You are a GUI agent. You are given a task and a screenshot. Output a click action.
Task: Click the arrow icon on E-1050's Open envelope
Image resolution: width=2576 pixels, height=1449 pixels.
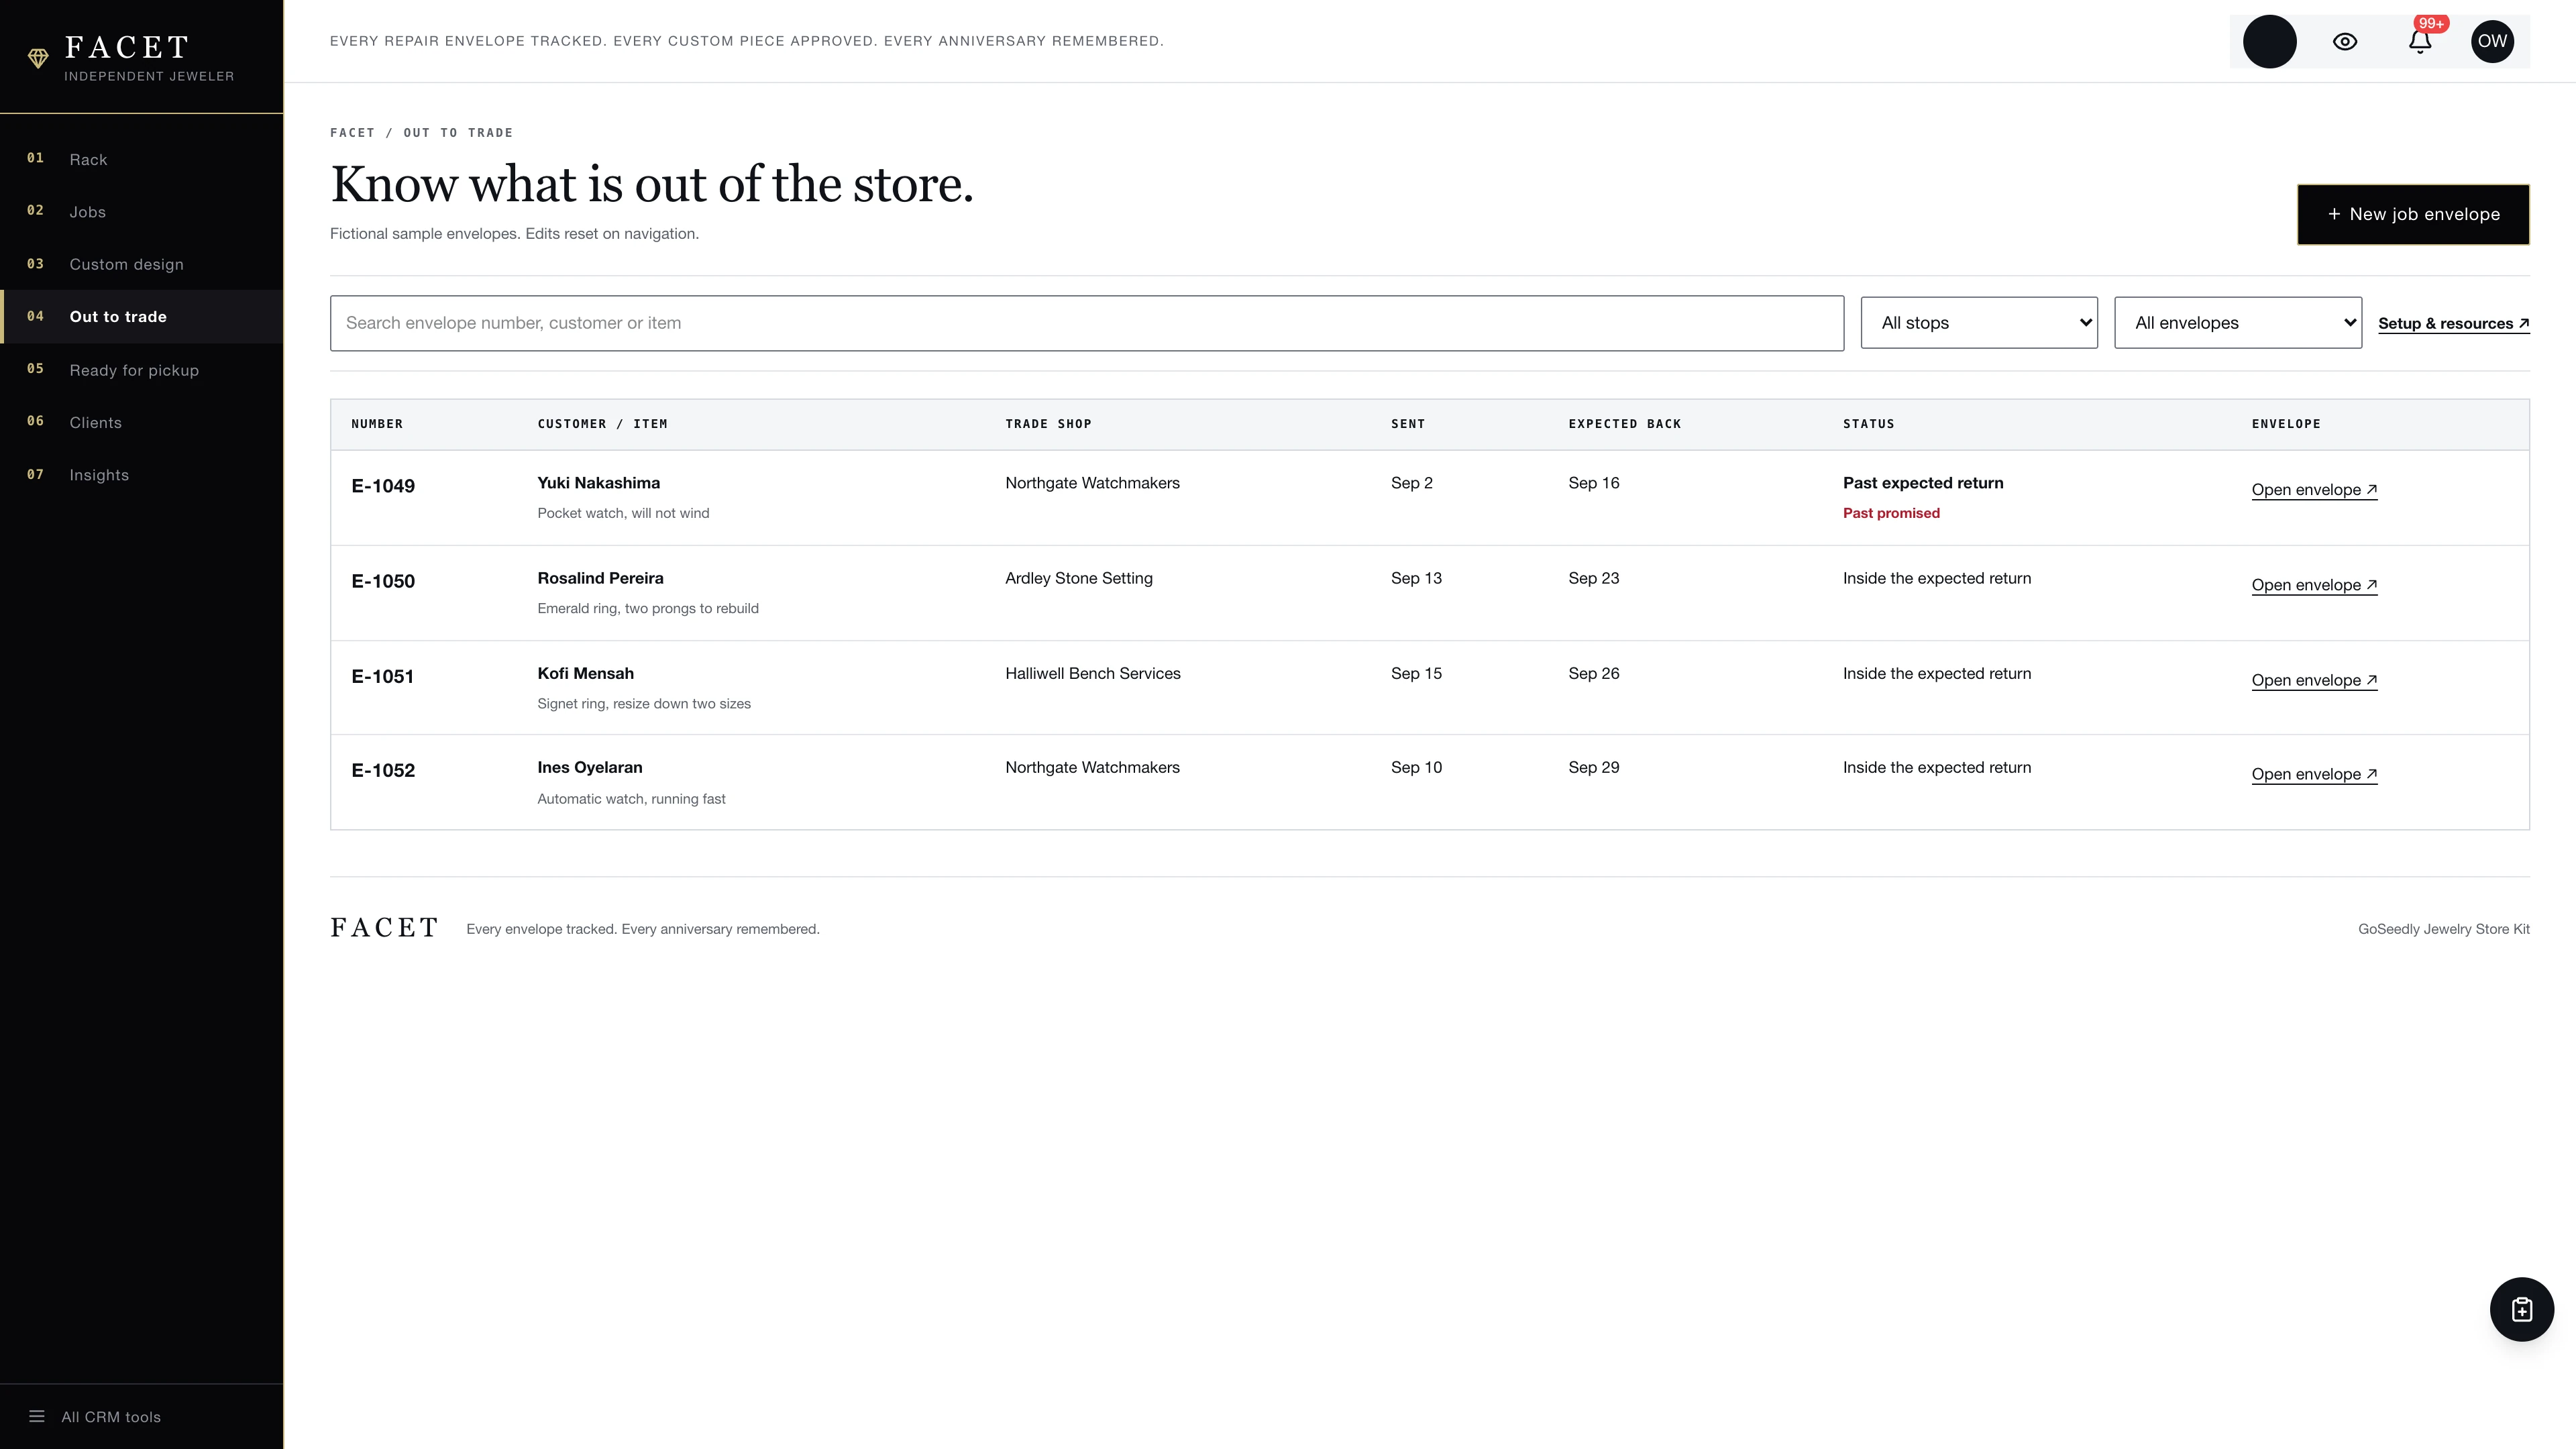[2371, 584]
